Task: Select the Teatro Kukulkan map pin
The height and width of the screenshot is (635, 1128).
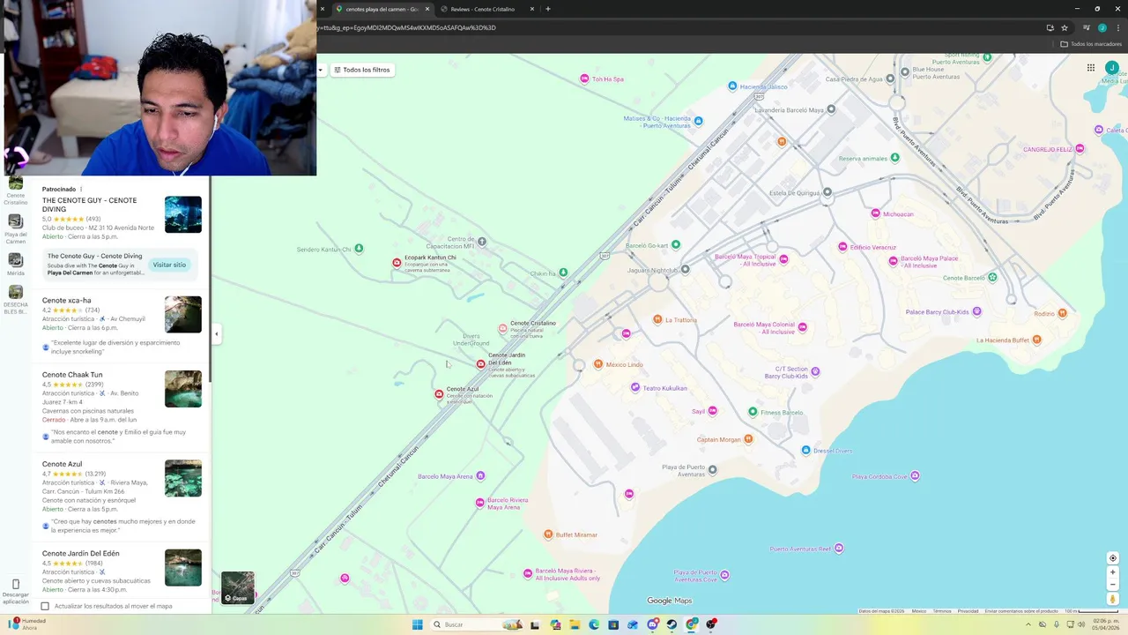Action: pyautogui.click(x=635, y=387)
